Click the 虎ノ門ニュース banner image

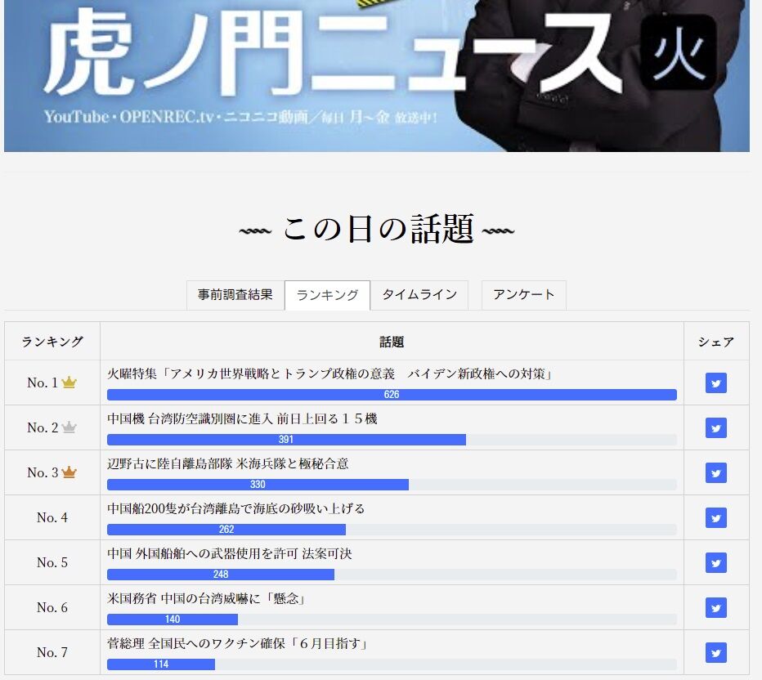[377, 76]
